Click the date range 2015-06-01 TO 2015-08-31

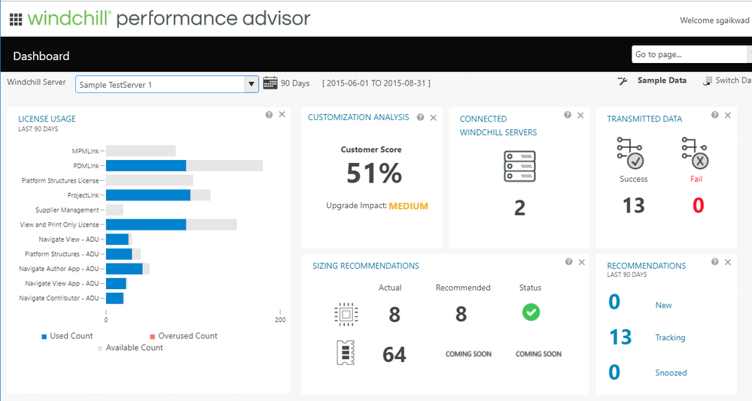tap(376, 83)
